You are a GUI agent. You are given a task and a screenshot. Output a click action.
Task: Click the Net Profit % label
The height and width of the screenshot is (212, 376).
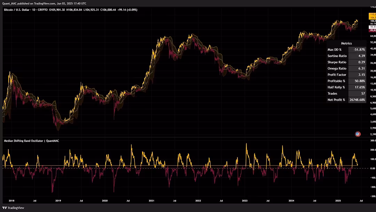(336, 100)
